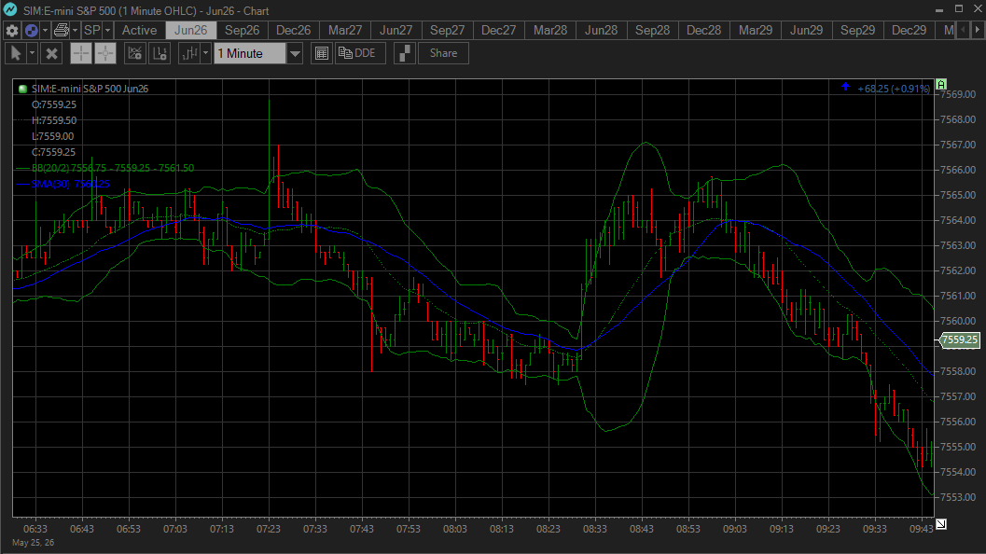Select the OHLC bar chart type icon
The height and width of the screenshot is (554, 986).
(x=189, y=53)
